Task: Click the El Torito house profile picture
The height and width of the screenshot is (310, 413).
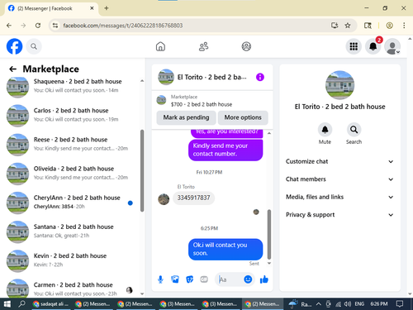Action: click(339, 85)
